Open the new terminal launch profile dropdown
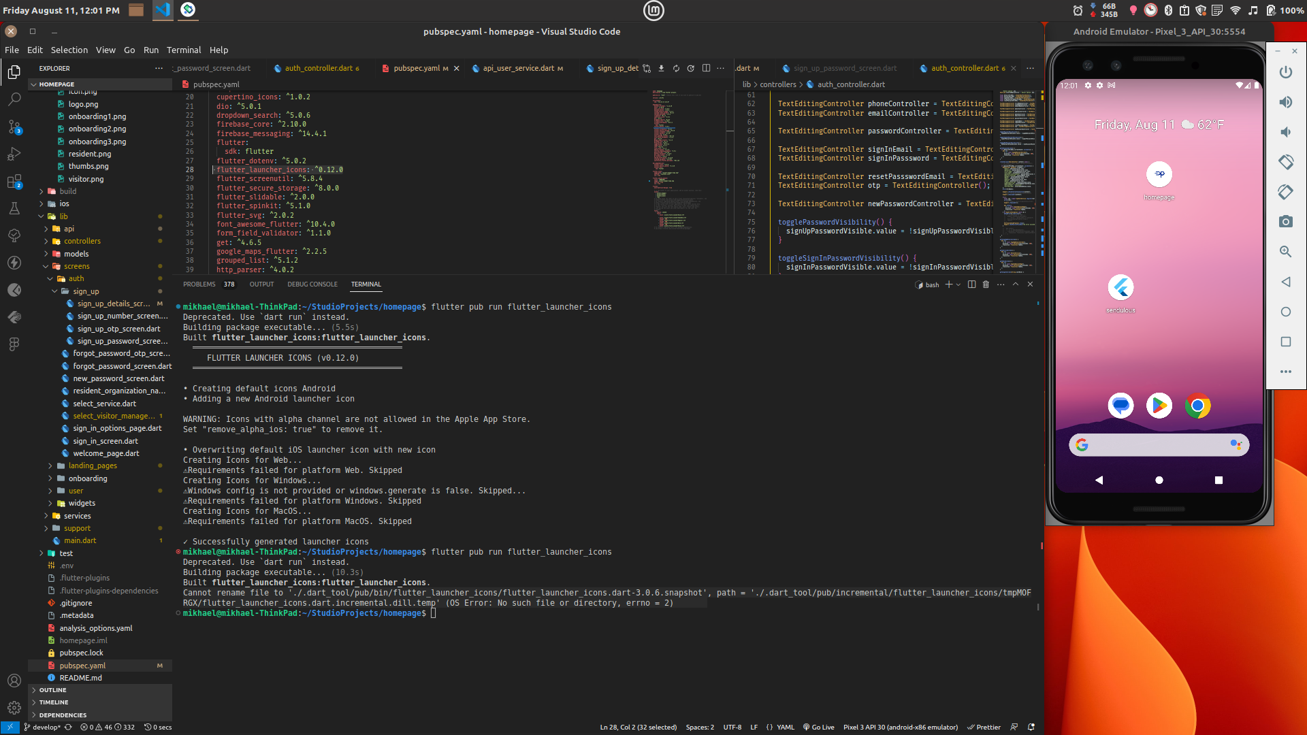This screenshot has height=735, width=1307. [958, 284]
